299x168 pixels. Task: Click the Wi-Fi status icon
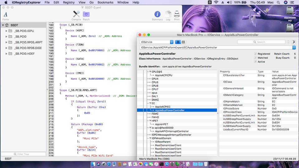click(216, 2)
